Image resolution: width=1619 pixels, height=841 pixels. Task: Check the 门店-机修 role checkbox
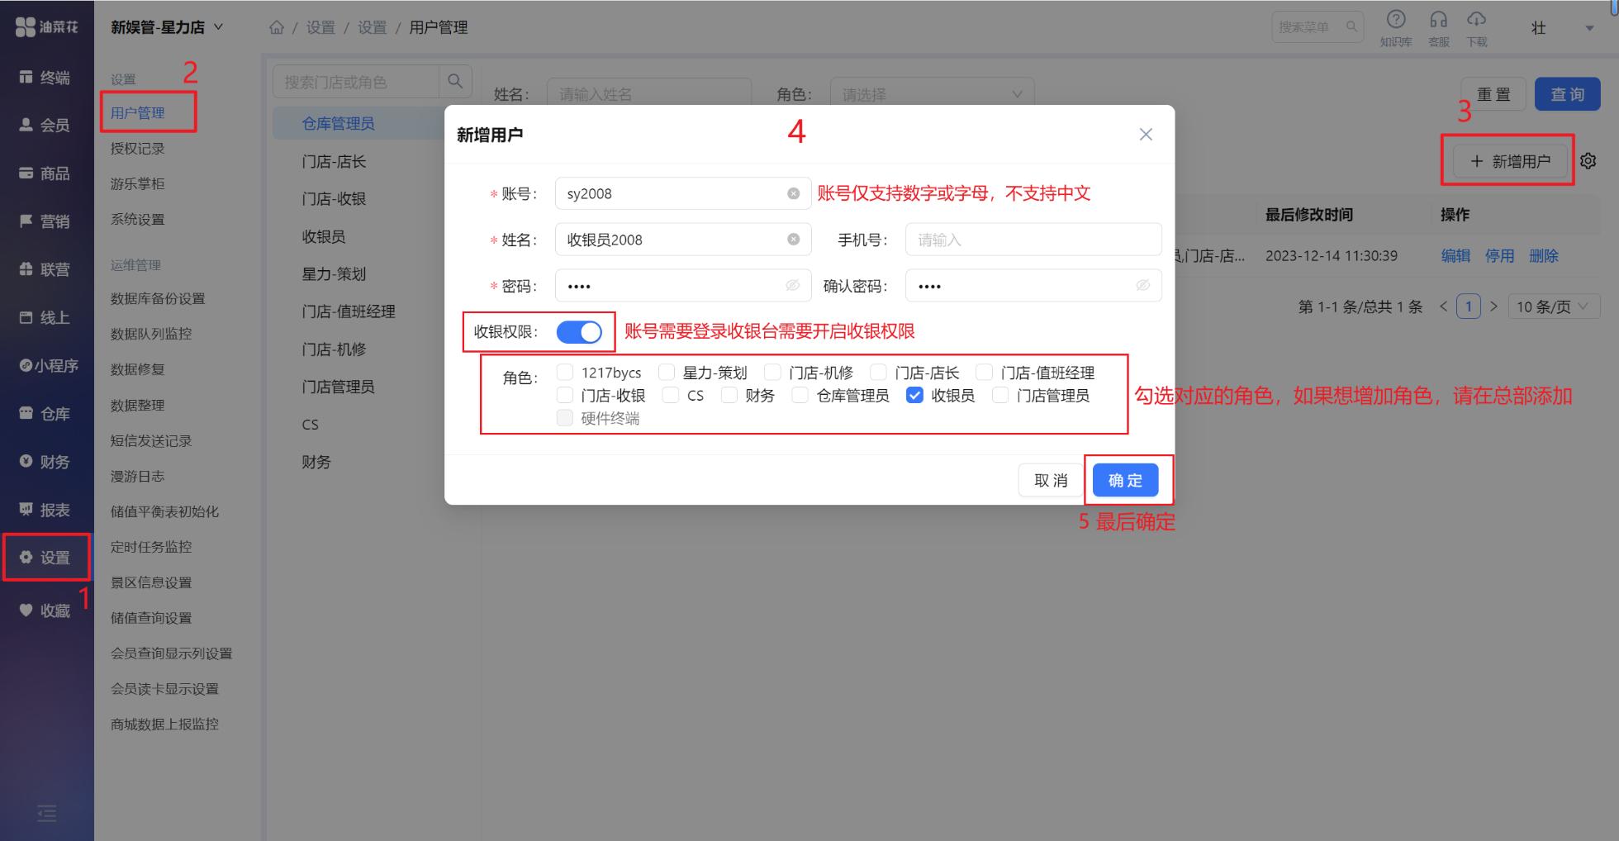click(772, 373)
